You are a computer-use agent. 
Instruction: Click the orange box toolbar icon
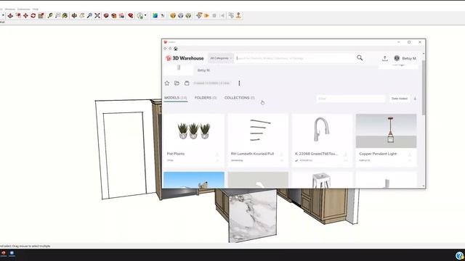click(x=173, y=16)
